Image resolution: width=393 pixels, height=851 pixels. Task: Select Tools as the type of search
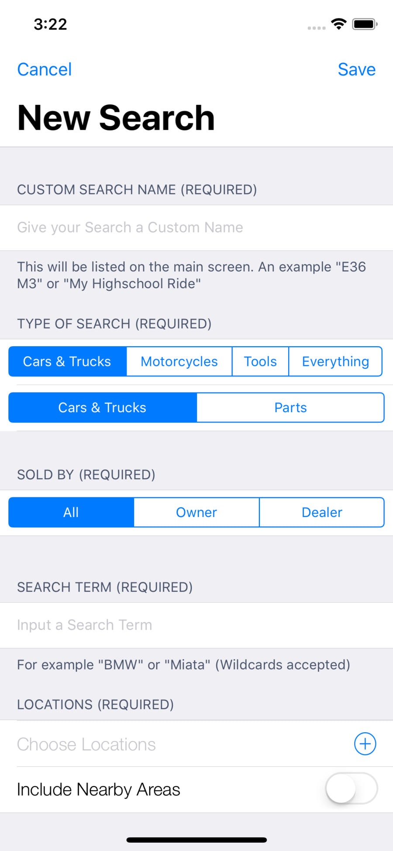pyautogui.click(x=260, y=361)
